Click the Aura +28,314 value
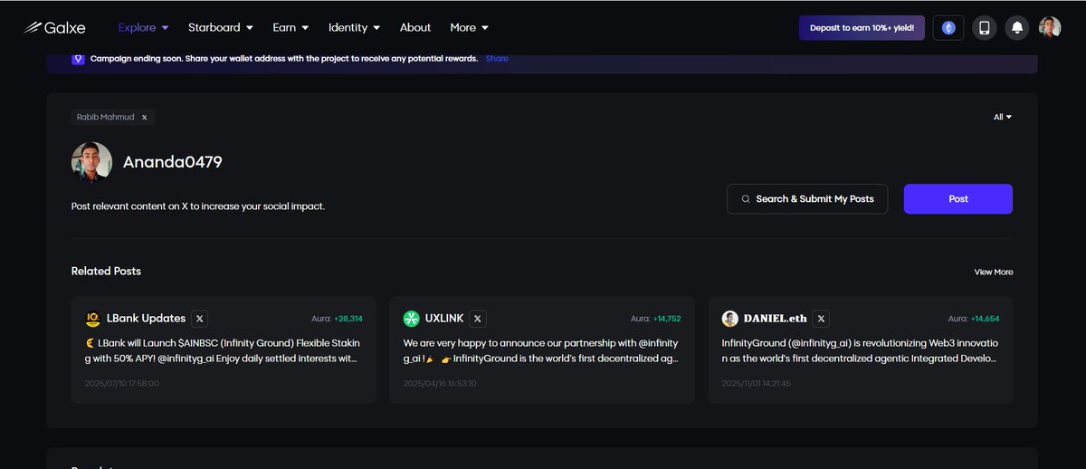The image size is (1086, 469). coord(348,319)
